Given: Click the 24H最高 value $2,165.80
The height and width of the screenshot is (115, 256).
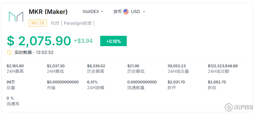Looking at the screenshot, I should pos(15,66).
